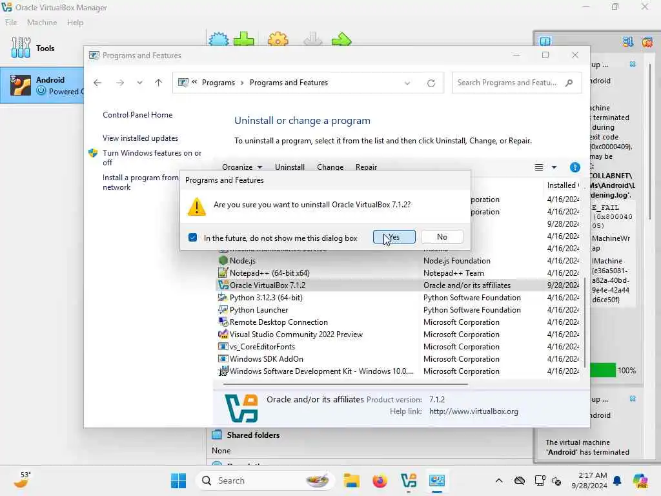This screenshot has height=496, width=661.
Task: Select Node.js in the program list
Action: 243,261
